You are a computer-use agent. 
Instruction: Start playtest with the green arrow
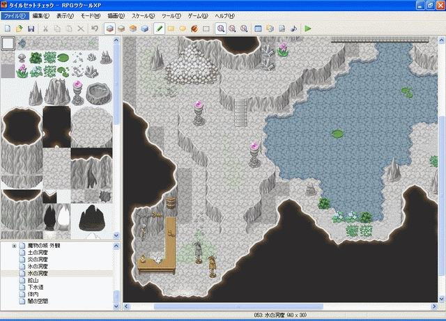pos(307,29)
